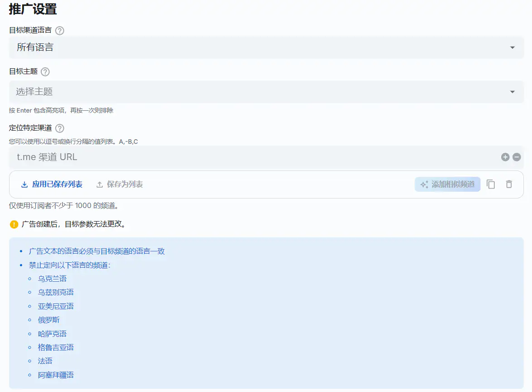Click help icon next to 目标主题
The height and width of the screenshot is (392, 532).
point(45,71)
